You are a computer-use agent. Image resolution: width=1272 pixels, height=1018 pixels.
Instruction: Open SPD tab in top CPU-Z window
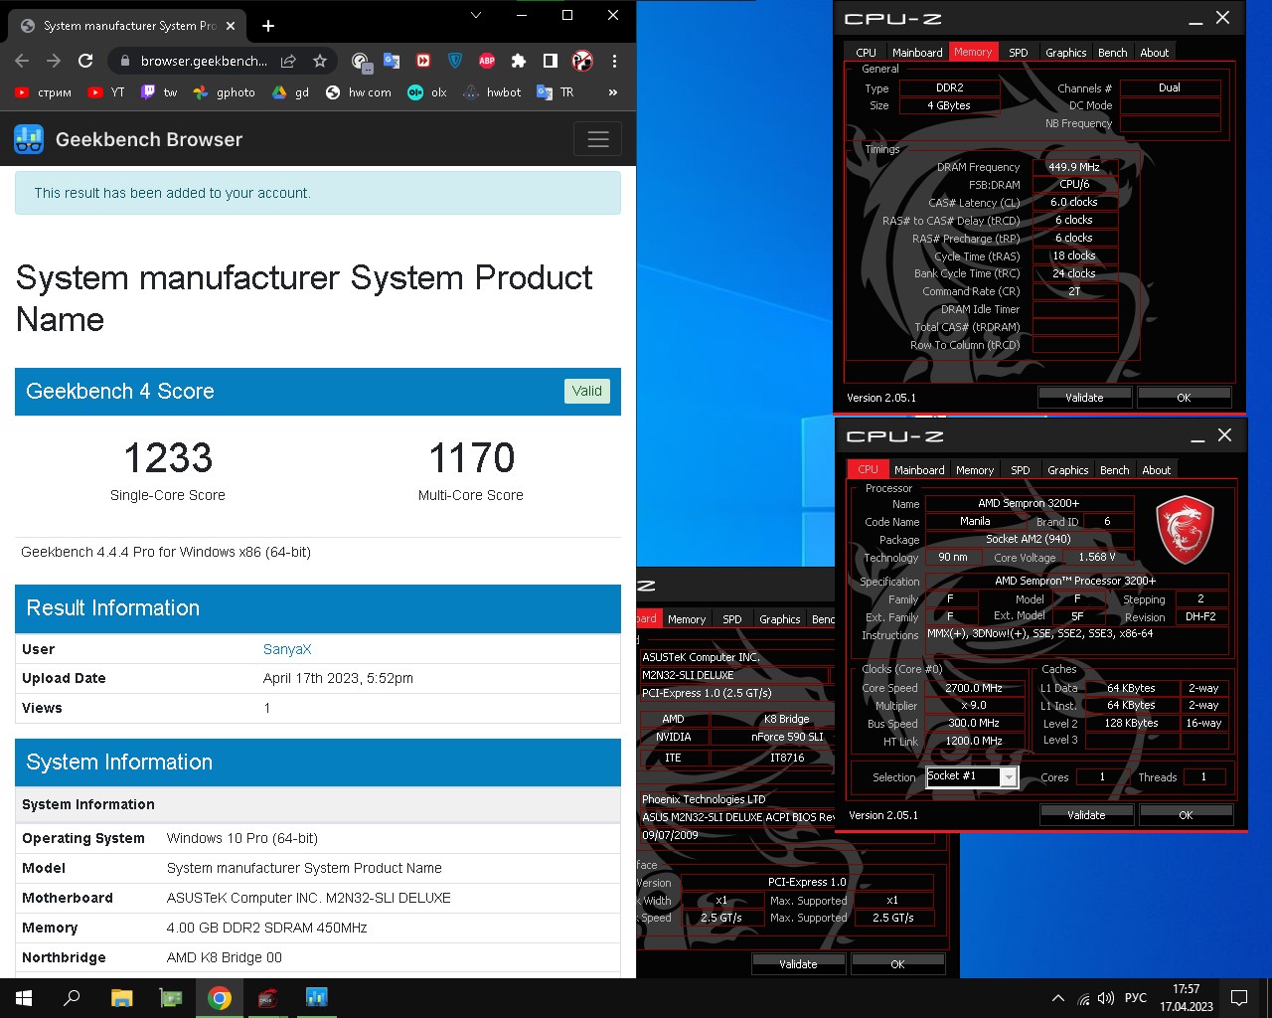coord(1019,52)
